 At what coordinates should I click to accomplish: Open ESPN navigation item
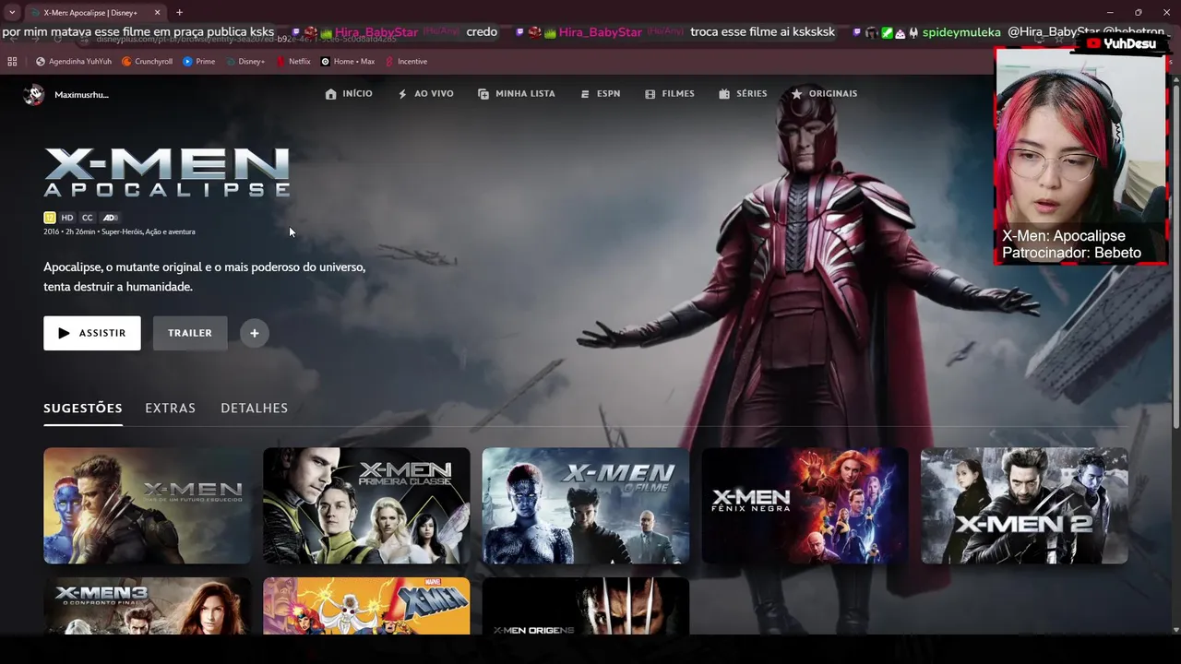click(x=600, y=94)
